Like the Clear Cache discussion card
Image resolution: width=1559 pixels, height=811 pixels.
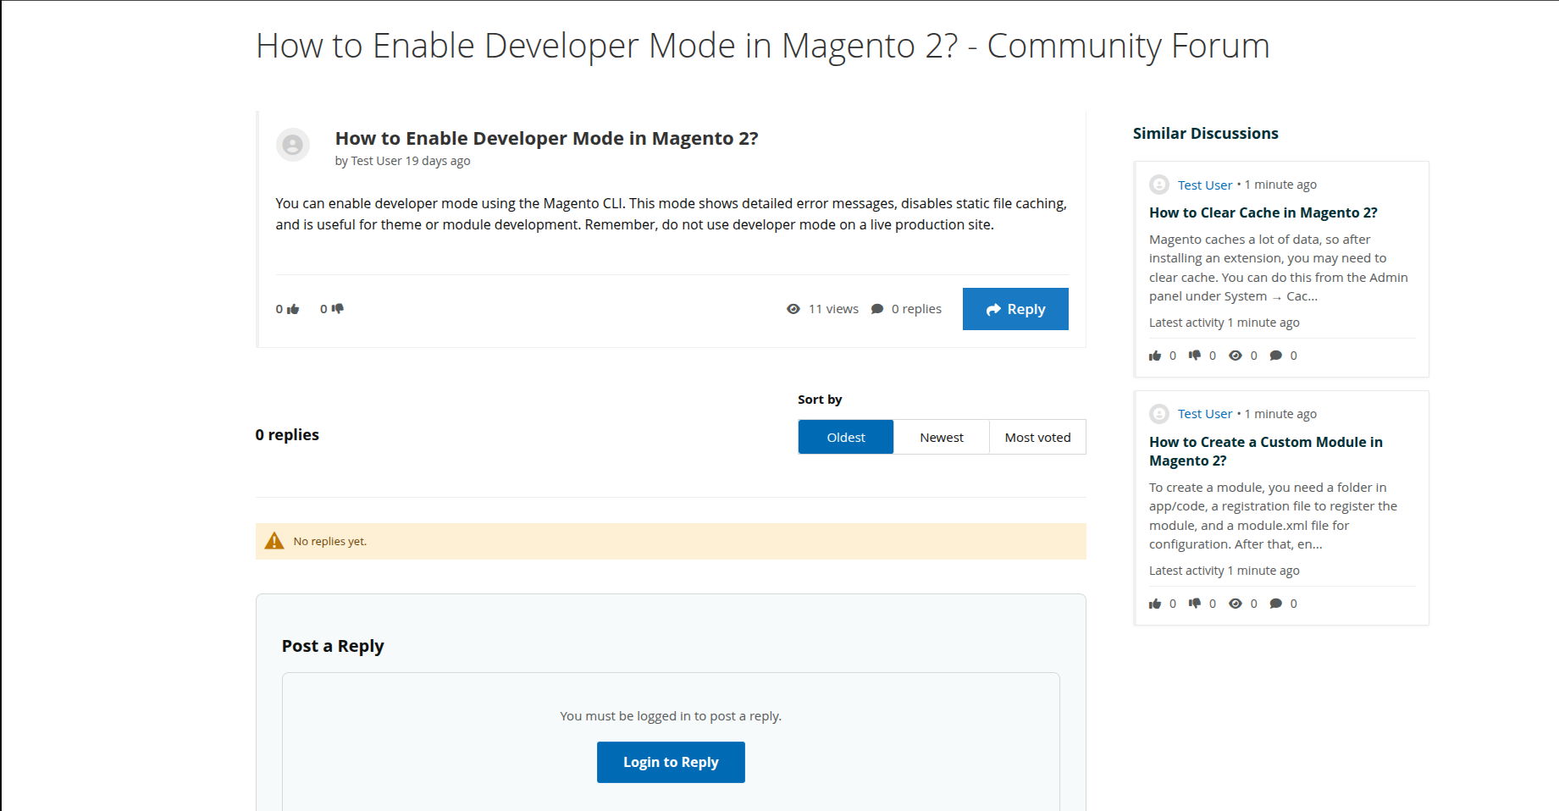coord(1155,356)
